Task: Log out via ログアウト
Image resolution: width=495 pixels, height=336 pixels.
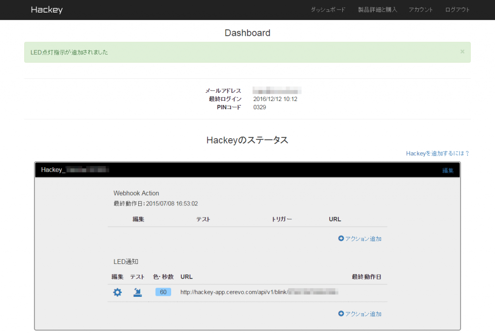Action: (457, 10)
